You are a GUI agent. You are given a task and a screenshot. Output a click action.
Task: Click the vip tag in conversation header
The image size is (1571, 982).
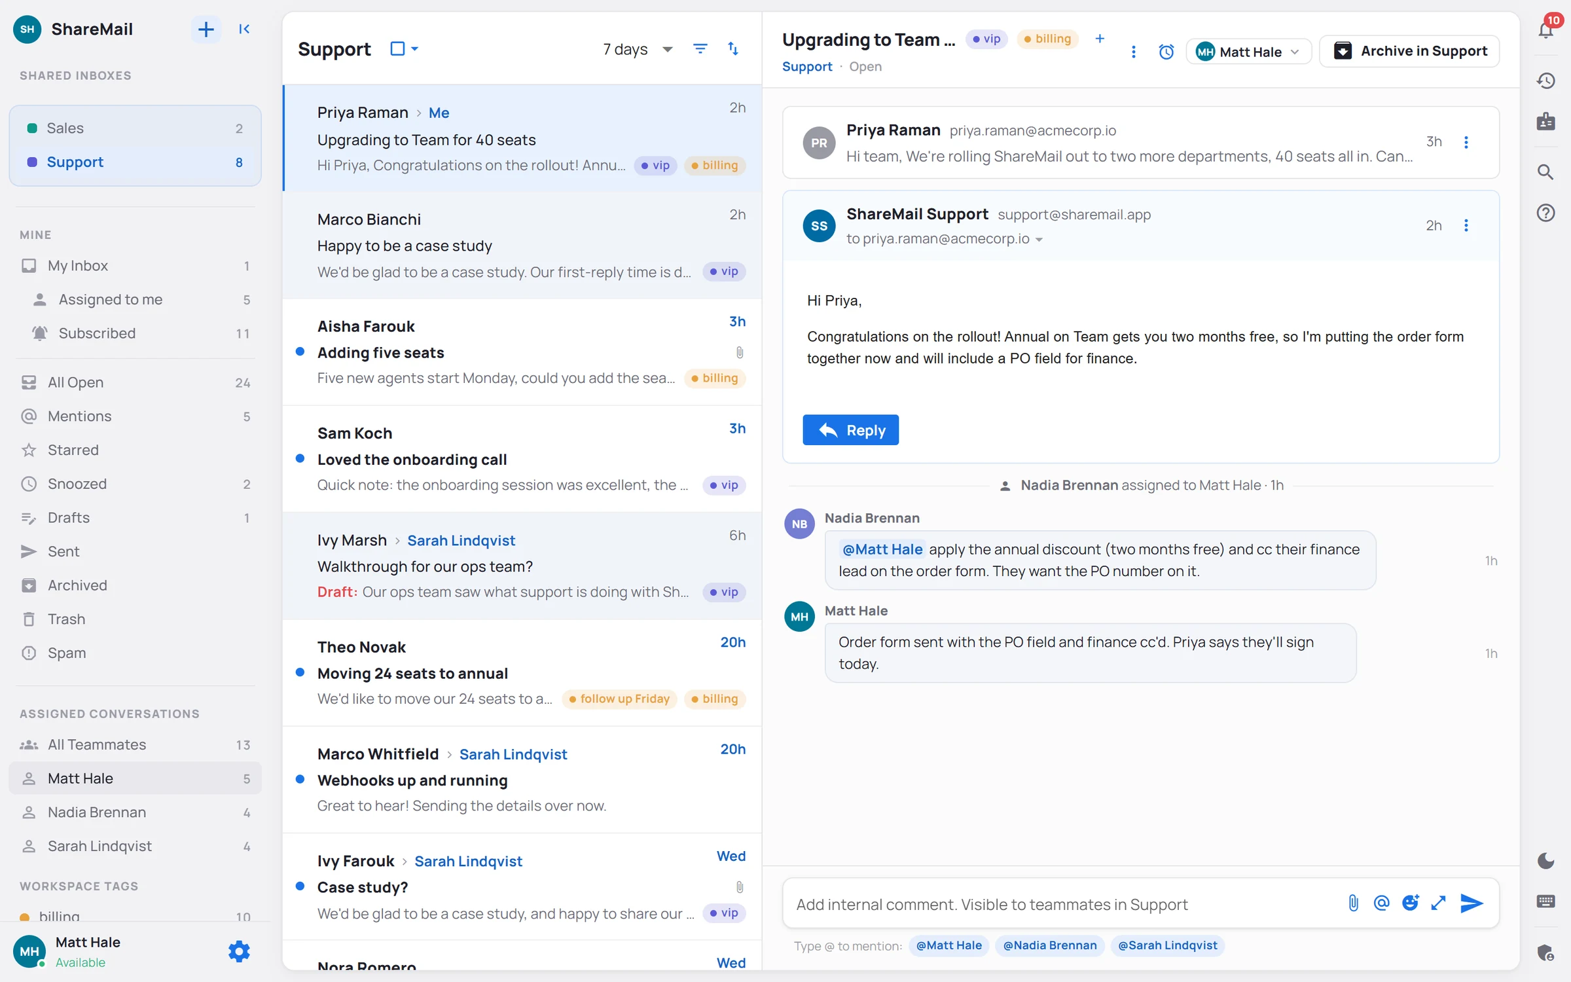[x=986, y=39]
